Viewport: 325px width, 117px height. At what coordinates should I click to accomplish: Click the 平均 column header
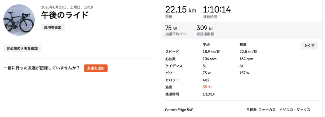tap(206, 45)
